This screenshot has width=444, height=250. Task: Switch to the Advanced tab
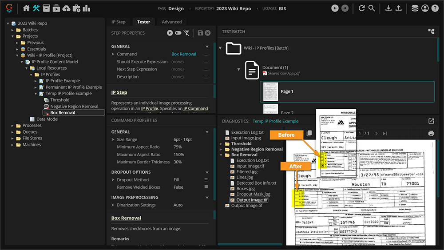pos(171,22)
